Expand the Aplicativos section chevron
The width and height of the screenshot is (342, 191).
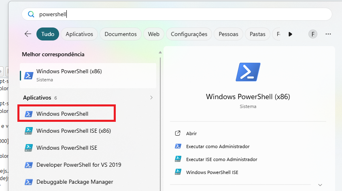coord(151,98)
